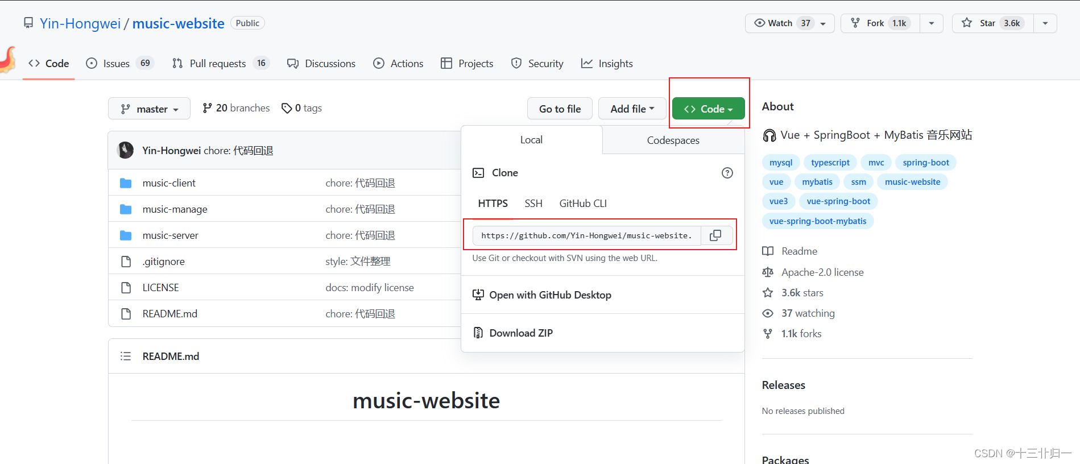Screen dimensions: 1080x464
Task: Click the tag icon beside 0 tags
Action: point(287,108)
